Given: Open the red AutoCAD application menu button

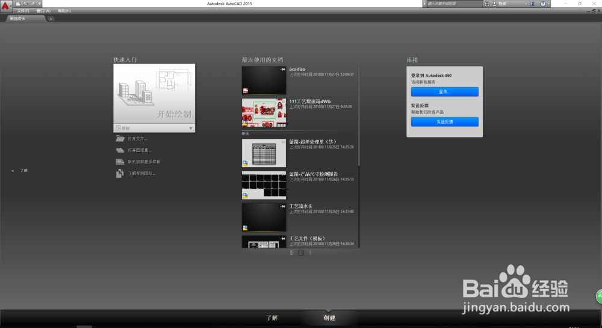Looking at the screenshot, I should [x=6, y=5].
